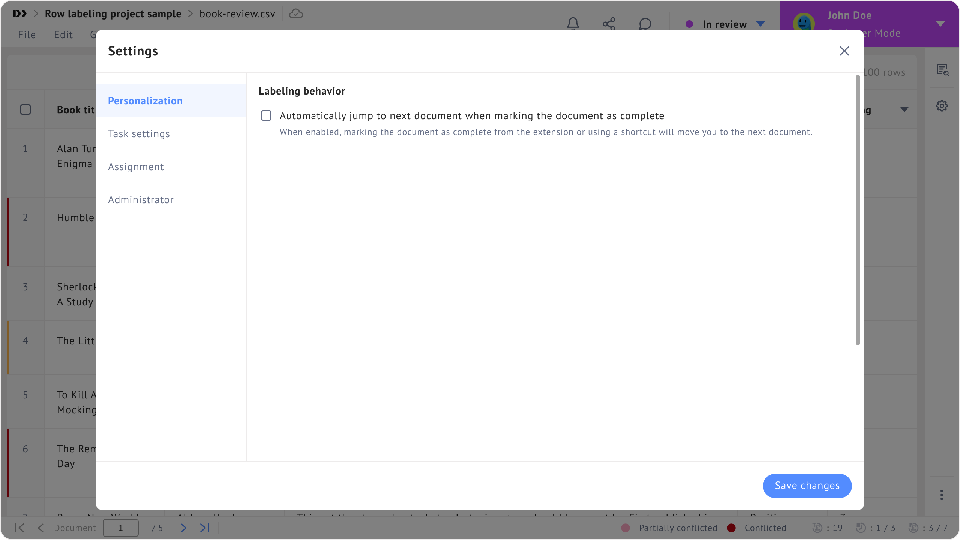The image size is (960, 540).
Task: Open the John Doe user mode dropdown
Action: pyautogui.click(x=940, y=24)
